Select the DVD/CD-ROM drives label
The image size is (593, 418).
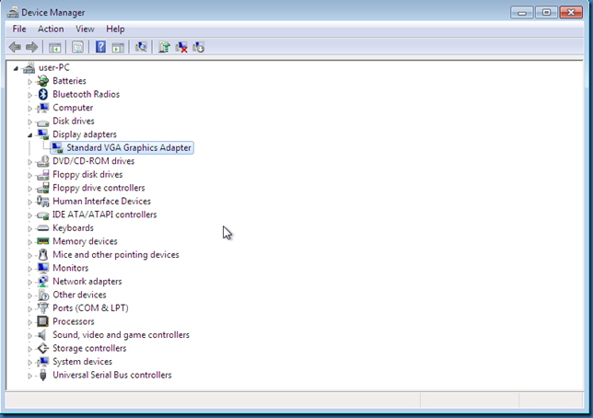(x=93, y=161)
